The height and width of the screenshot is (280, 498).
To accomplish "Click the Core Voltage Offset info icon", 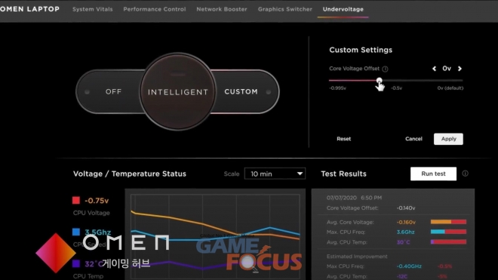I will [x=385, y=69].
